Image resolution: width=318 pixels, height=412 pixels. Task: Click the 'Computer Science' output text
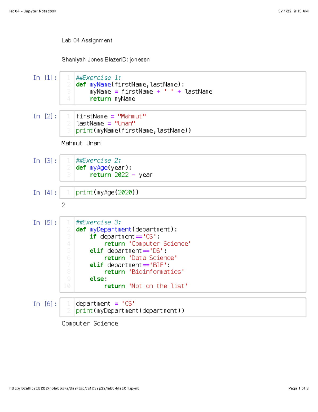[90, 323]
